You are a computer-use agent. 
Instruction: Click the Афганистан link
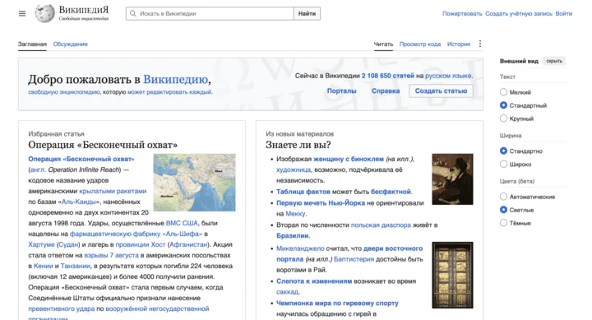tap(187, 244)
